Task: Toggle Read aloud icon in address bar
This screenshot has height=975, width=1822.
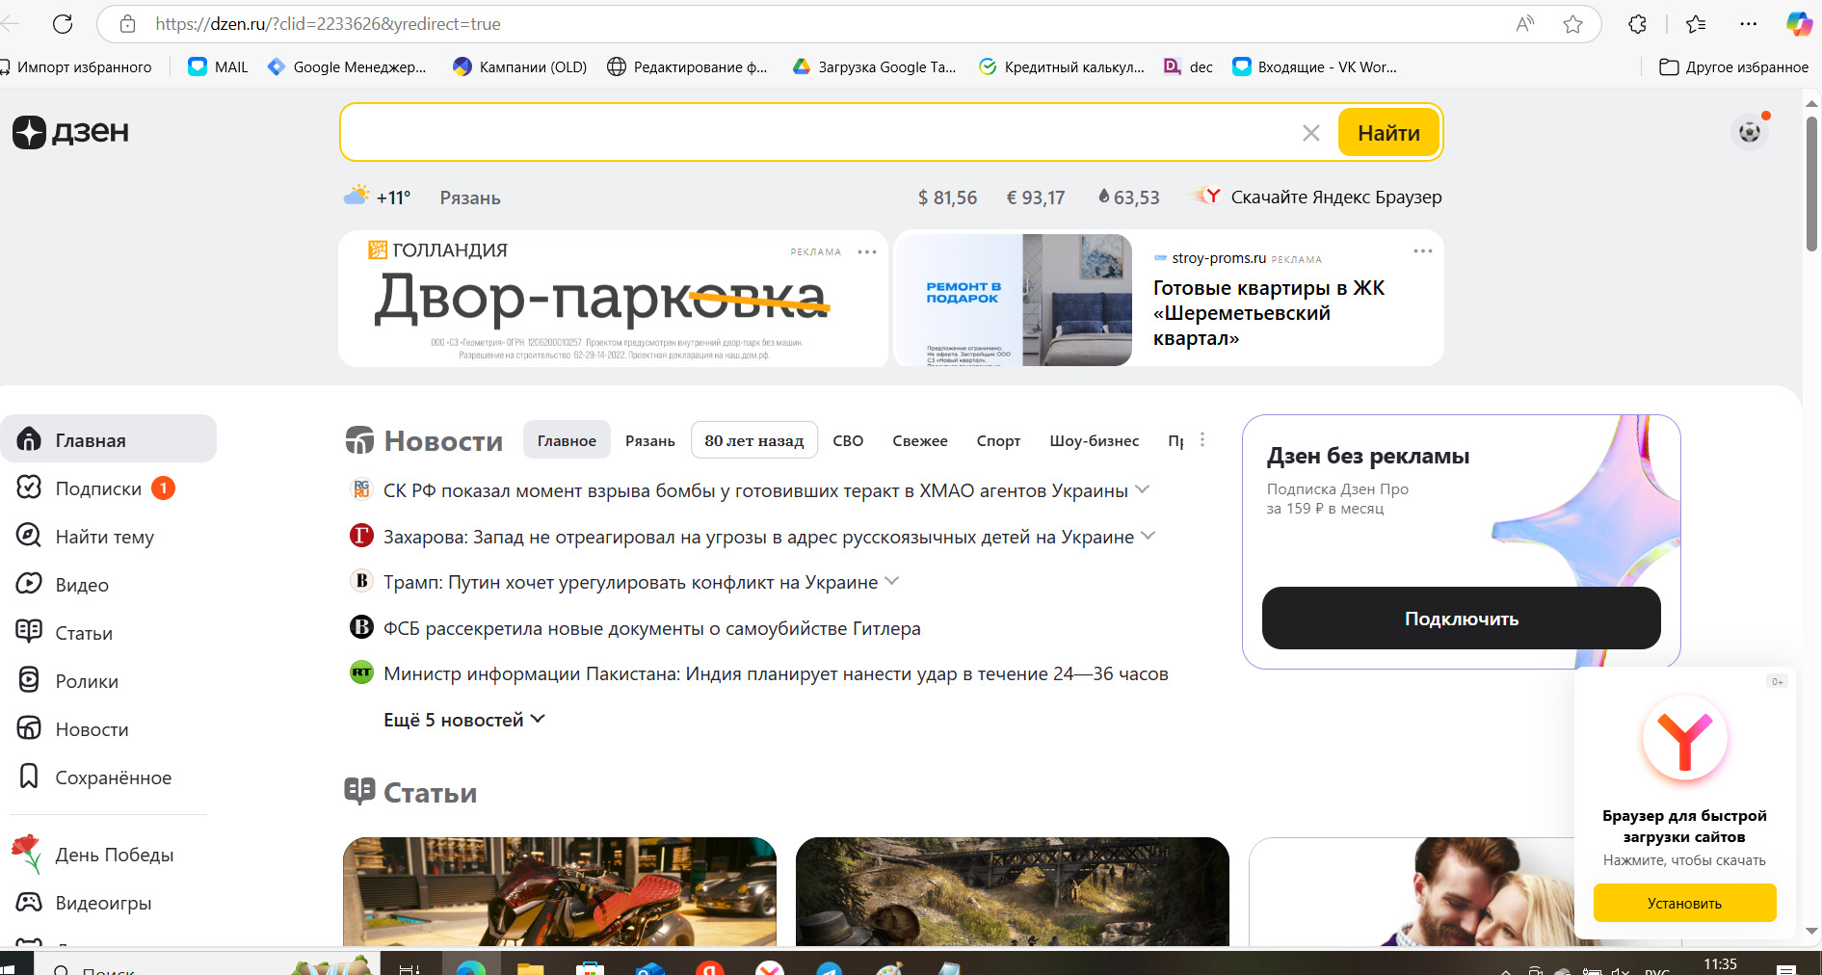Action: pos(1524,24)
